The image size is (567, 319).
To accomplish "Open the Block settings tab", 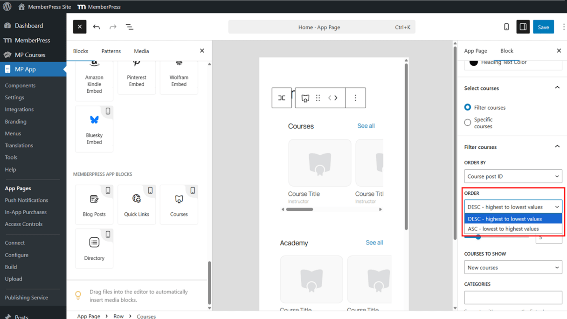I will tap(507, 51).
